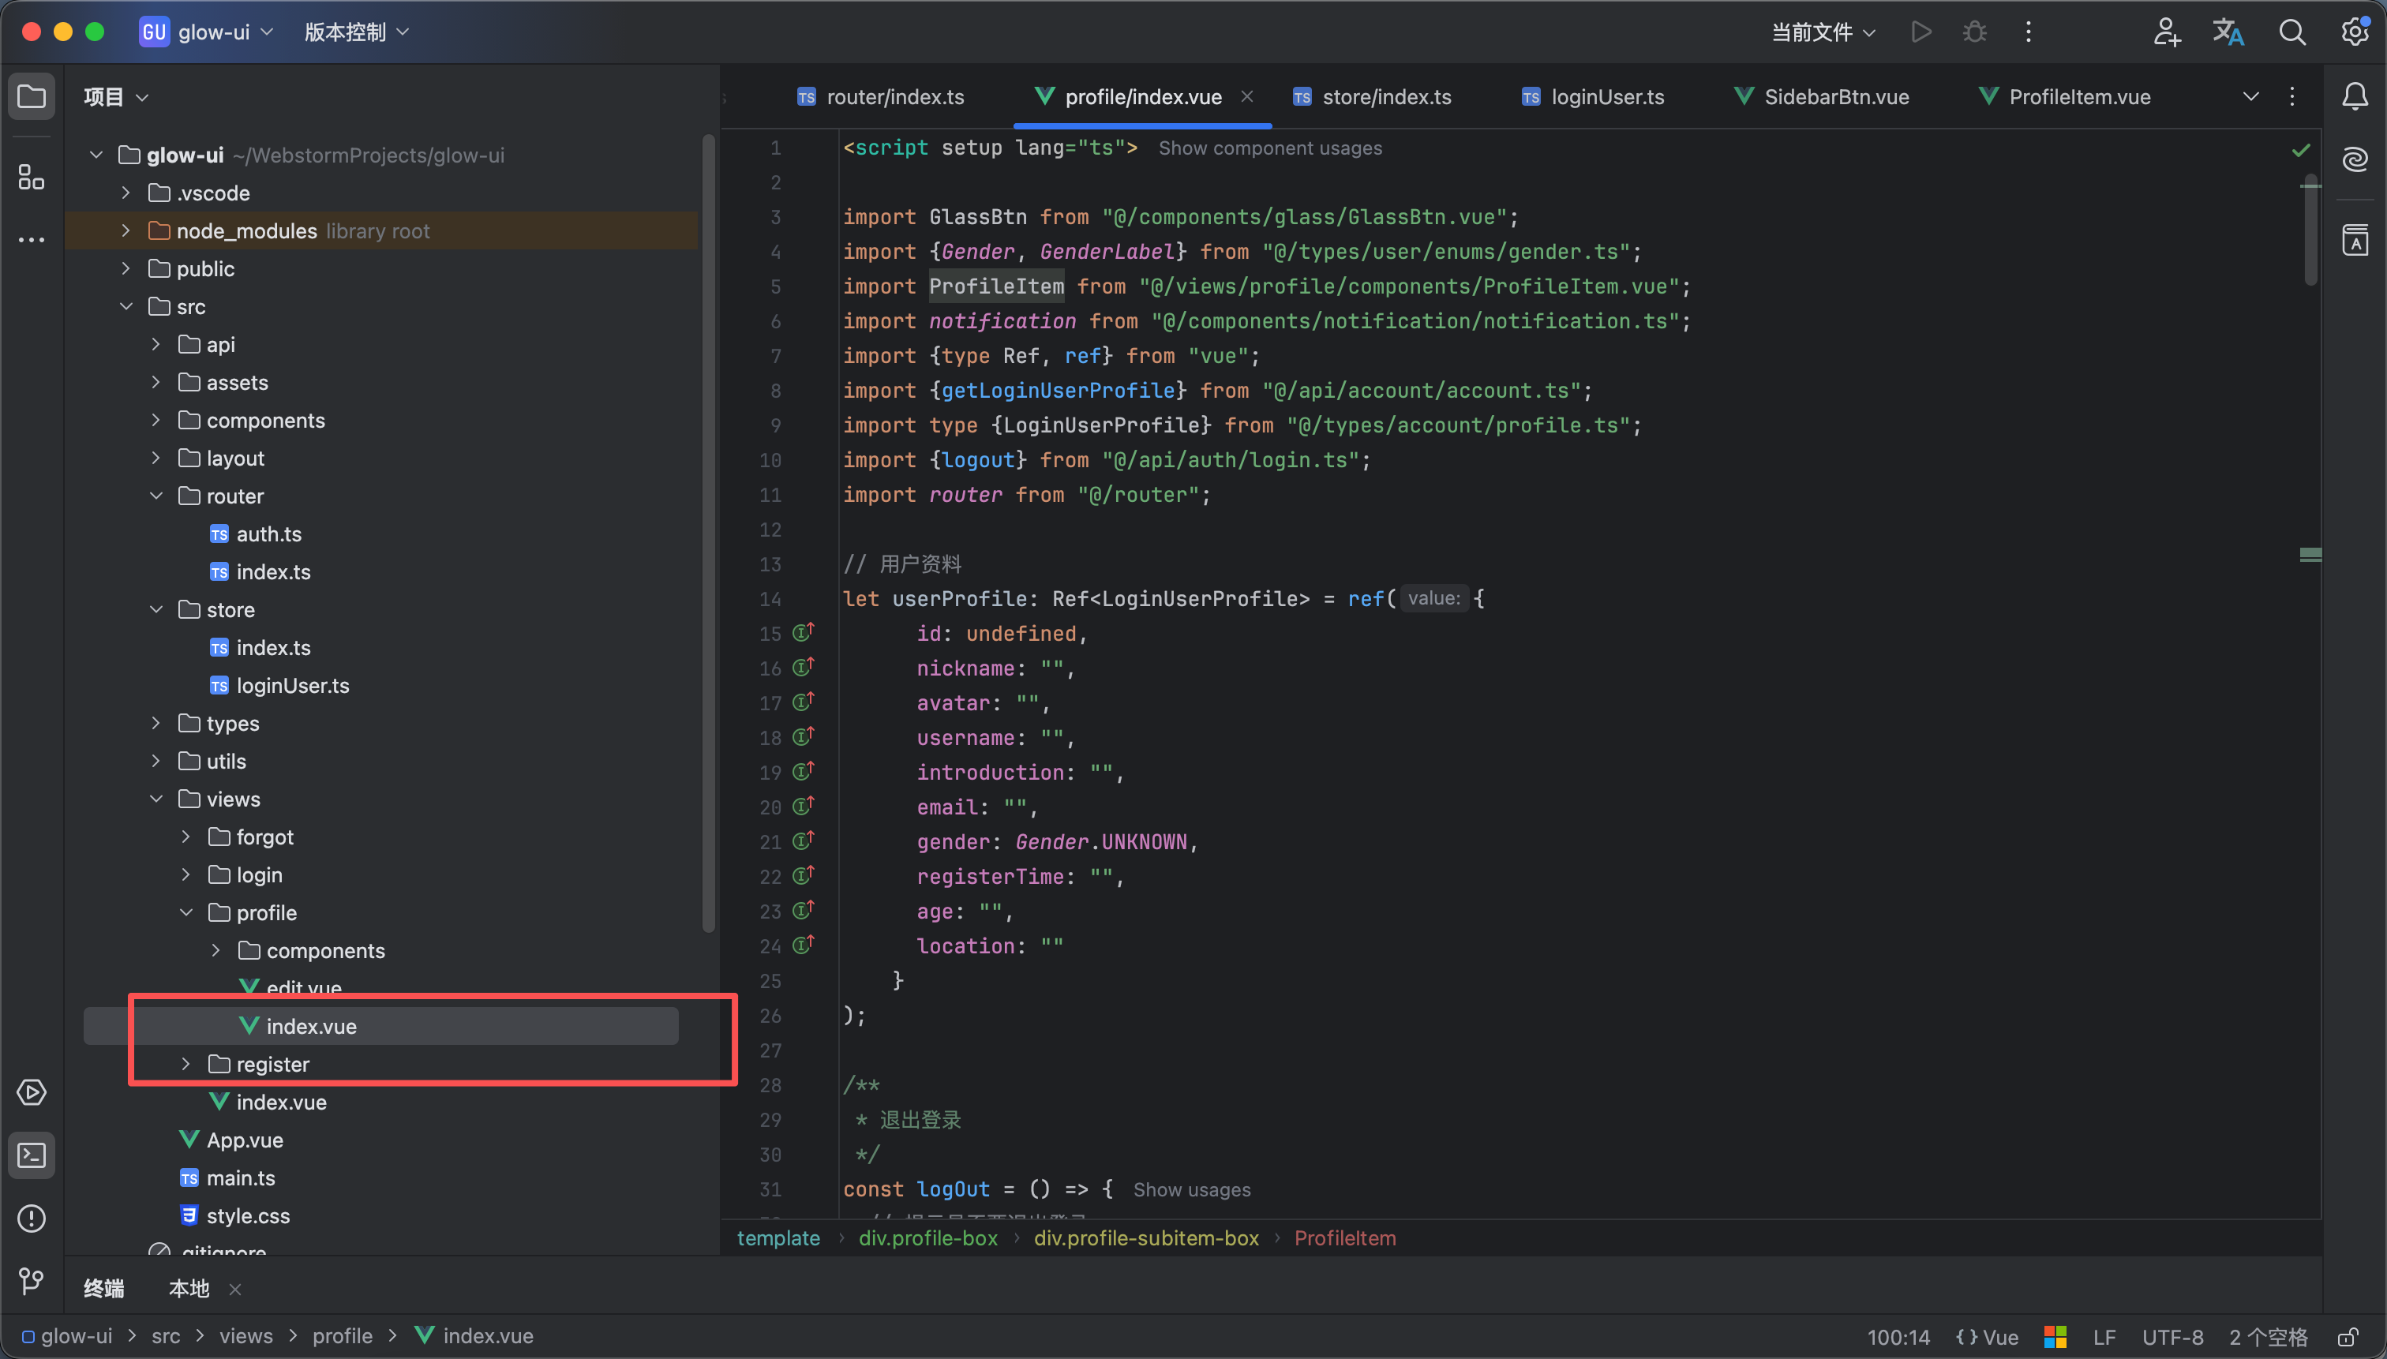Screen dimensions: 2387x1359
Task: Open the translation plugin icon
Action: coord(2228,32)
